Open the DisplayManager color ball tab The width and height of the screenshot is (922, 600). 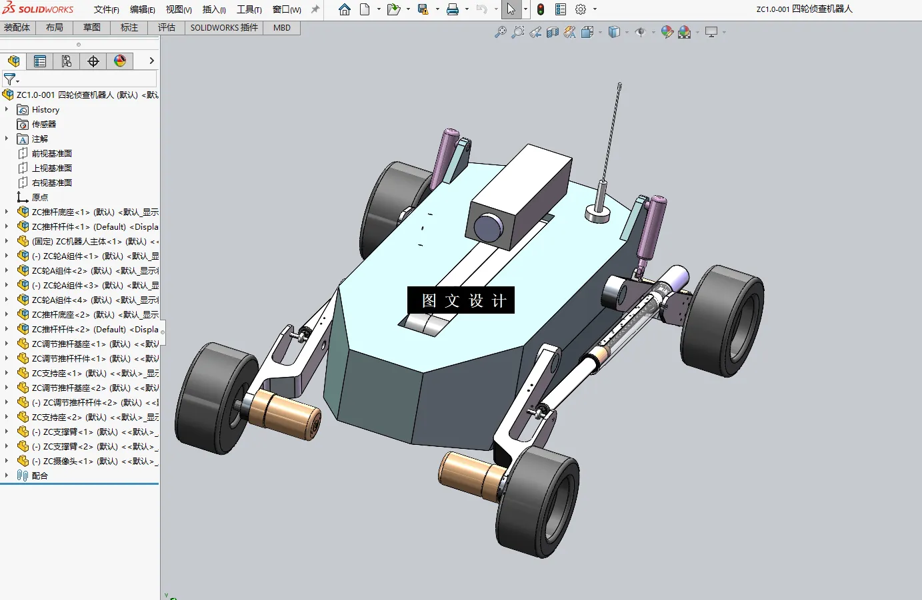(x=120, y=61)
